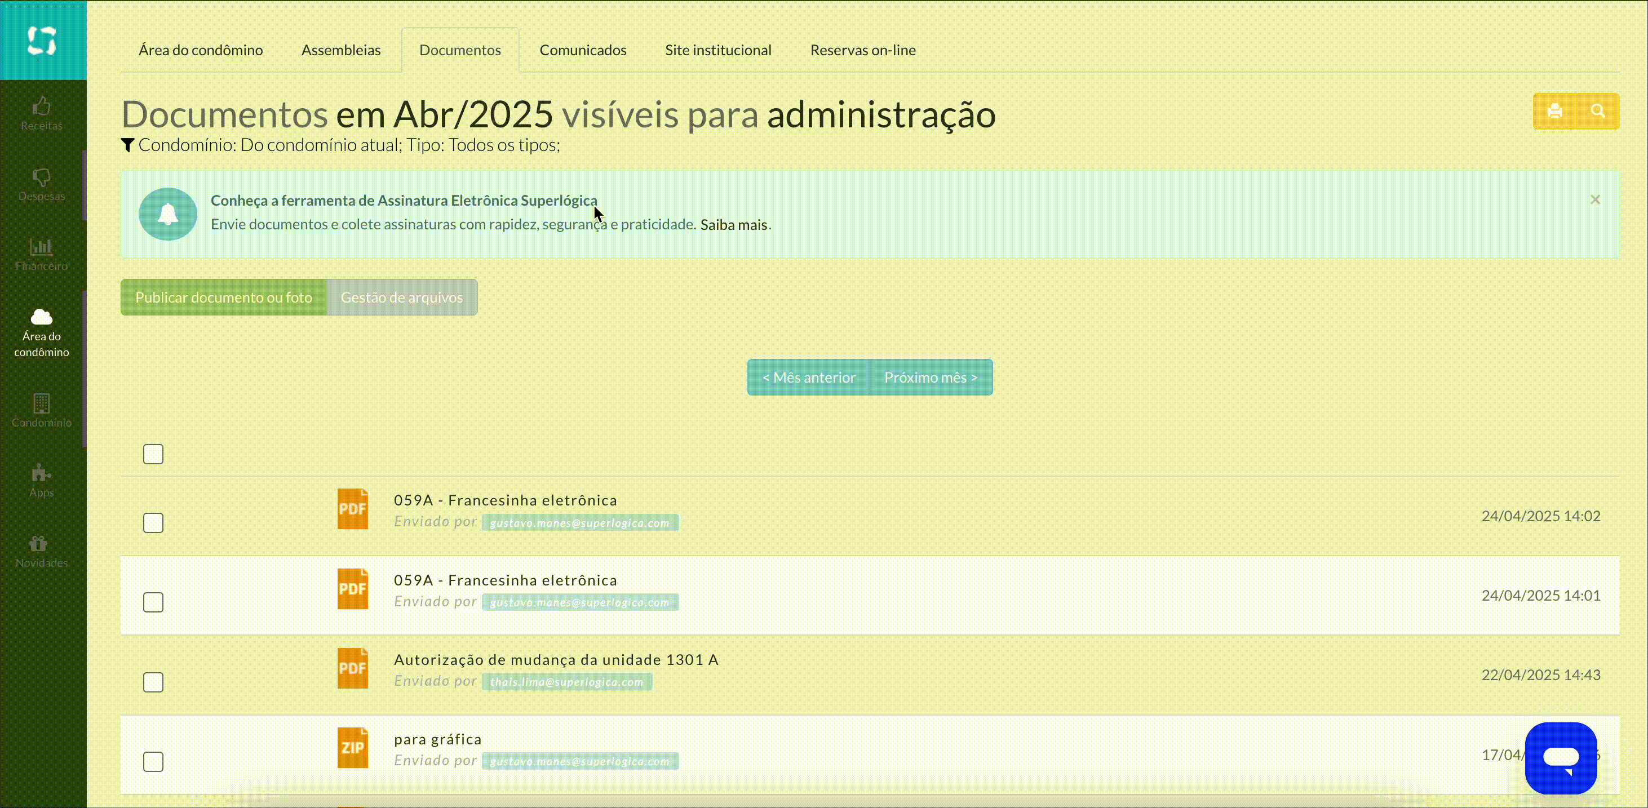Click Gestão de arquivos button
The width and height of the screenshot is (1648, 808).
tap(402, 298)
